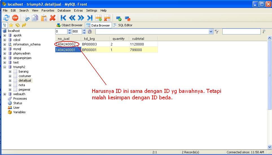
Task: Click the filter funnel icon
Action: click(217, 32)
